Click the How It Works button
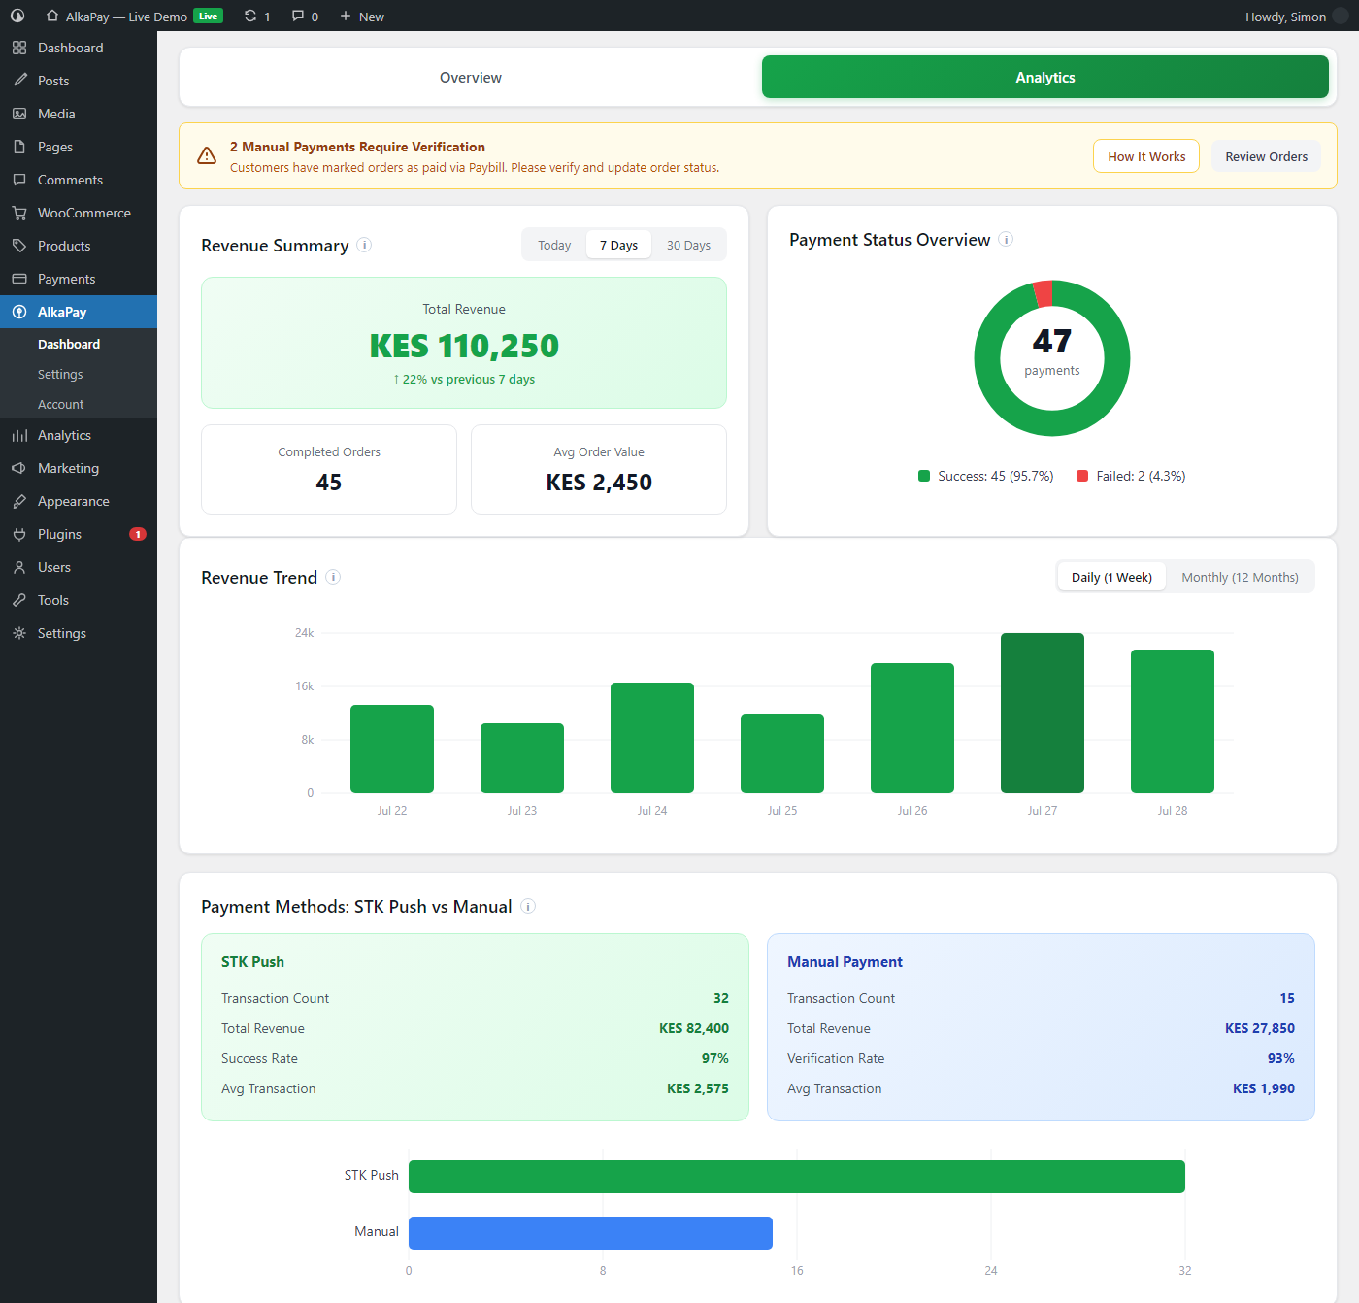Viewport: 1359px width, 1303px height. 1146,156
